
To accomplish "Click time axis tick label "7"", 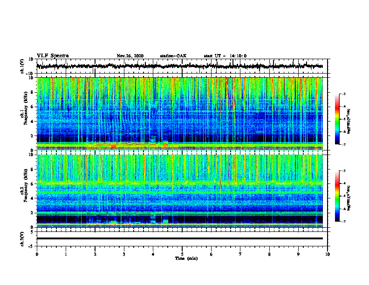I will (x=240, y=254).
